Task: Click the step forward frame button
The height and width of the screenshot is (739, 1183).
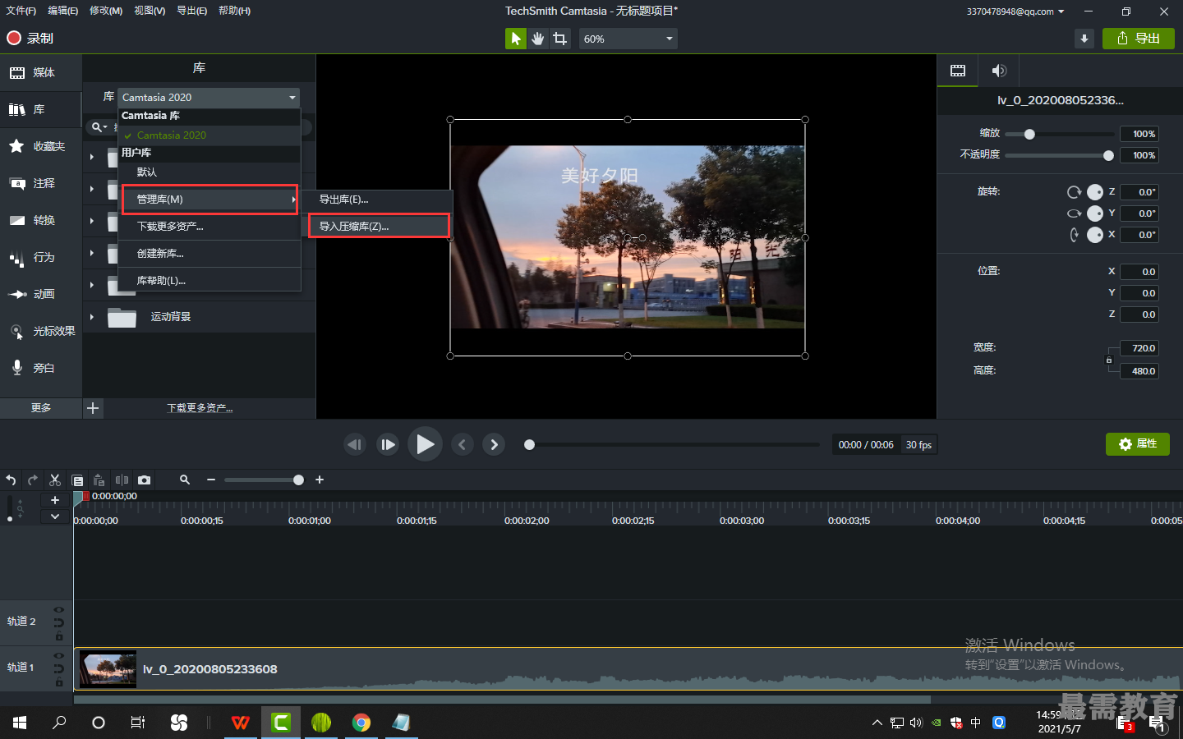Action: [x=388, y=444]
